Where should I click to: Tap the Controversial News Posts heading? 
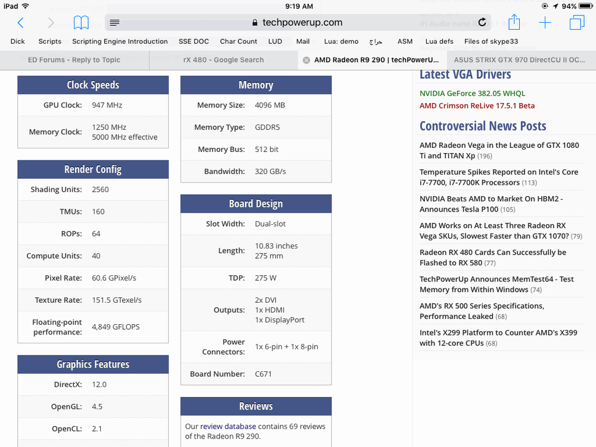click(x=483, y=126)
